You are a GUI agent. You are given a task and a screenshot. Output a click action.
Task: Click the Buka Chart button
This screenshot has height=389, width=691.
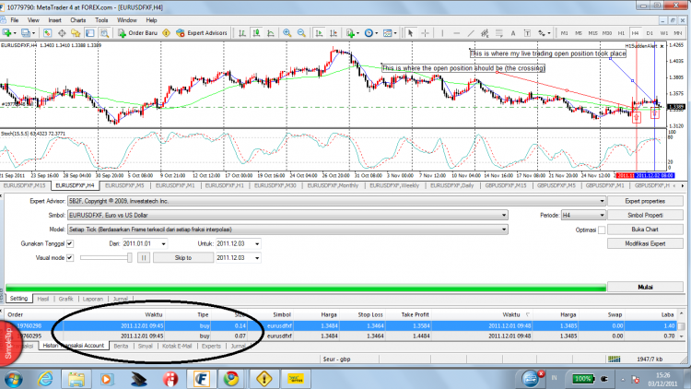click(645, 230)
